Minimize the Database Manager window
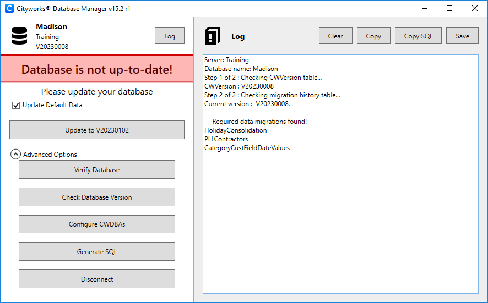 [424, 9]
